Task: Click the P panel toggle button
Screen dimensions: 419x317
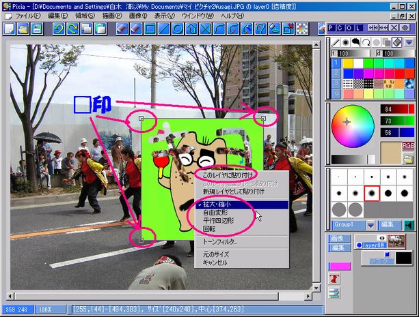Action: pyautogui.click(x=332, y=28)
